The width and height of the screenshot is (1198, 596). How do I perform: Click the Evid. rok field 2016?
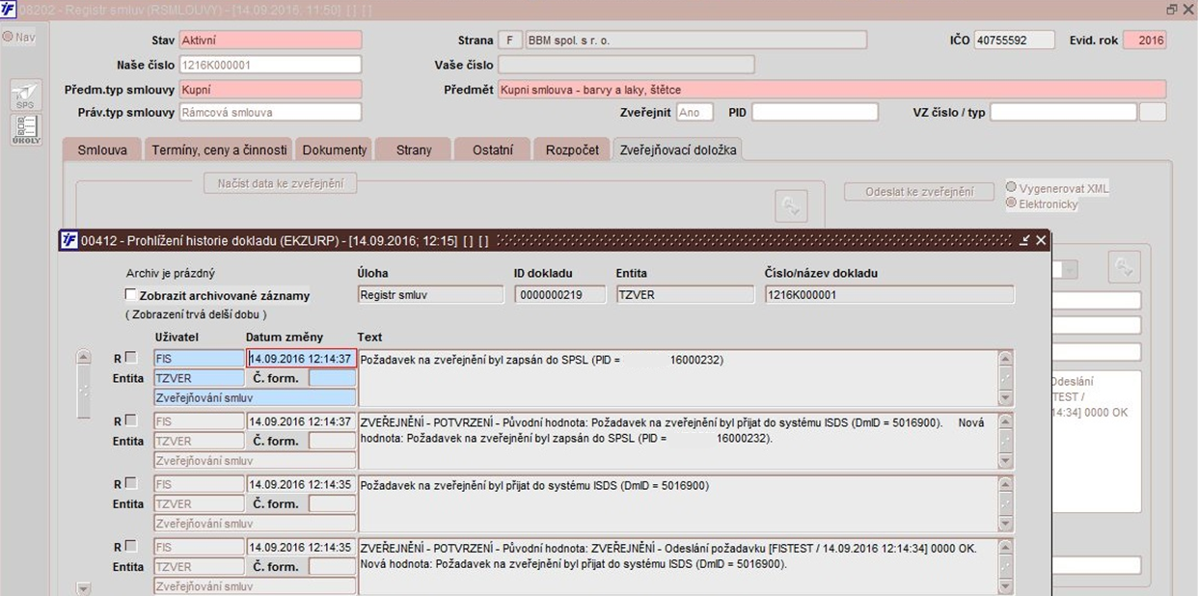coord(1144,41)
